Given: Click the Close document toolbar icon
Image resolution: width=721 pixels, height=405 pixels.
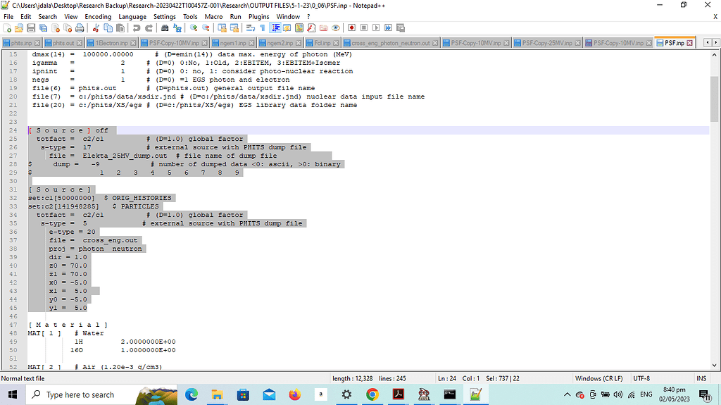Looking at the screenshot, I should pyautogui.click(x=56, y=28).
